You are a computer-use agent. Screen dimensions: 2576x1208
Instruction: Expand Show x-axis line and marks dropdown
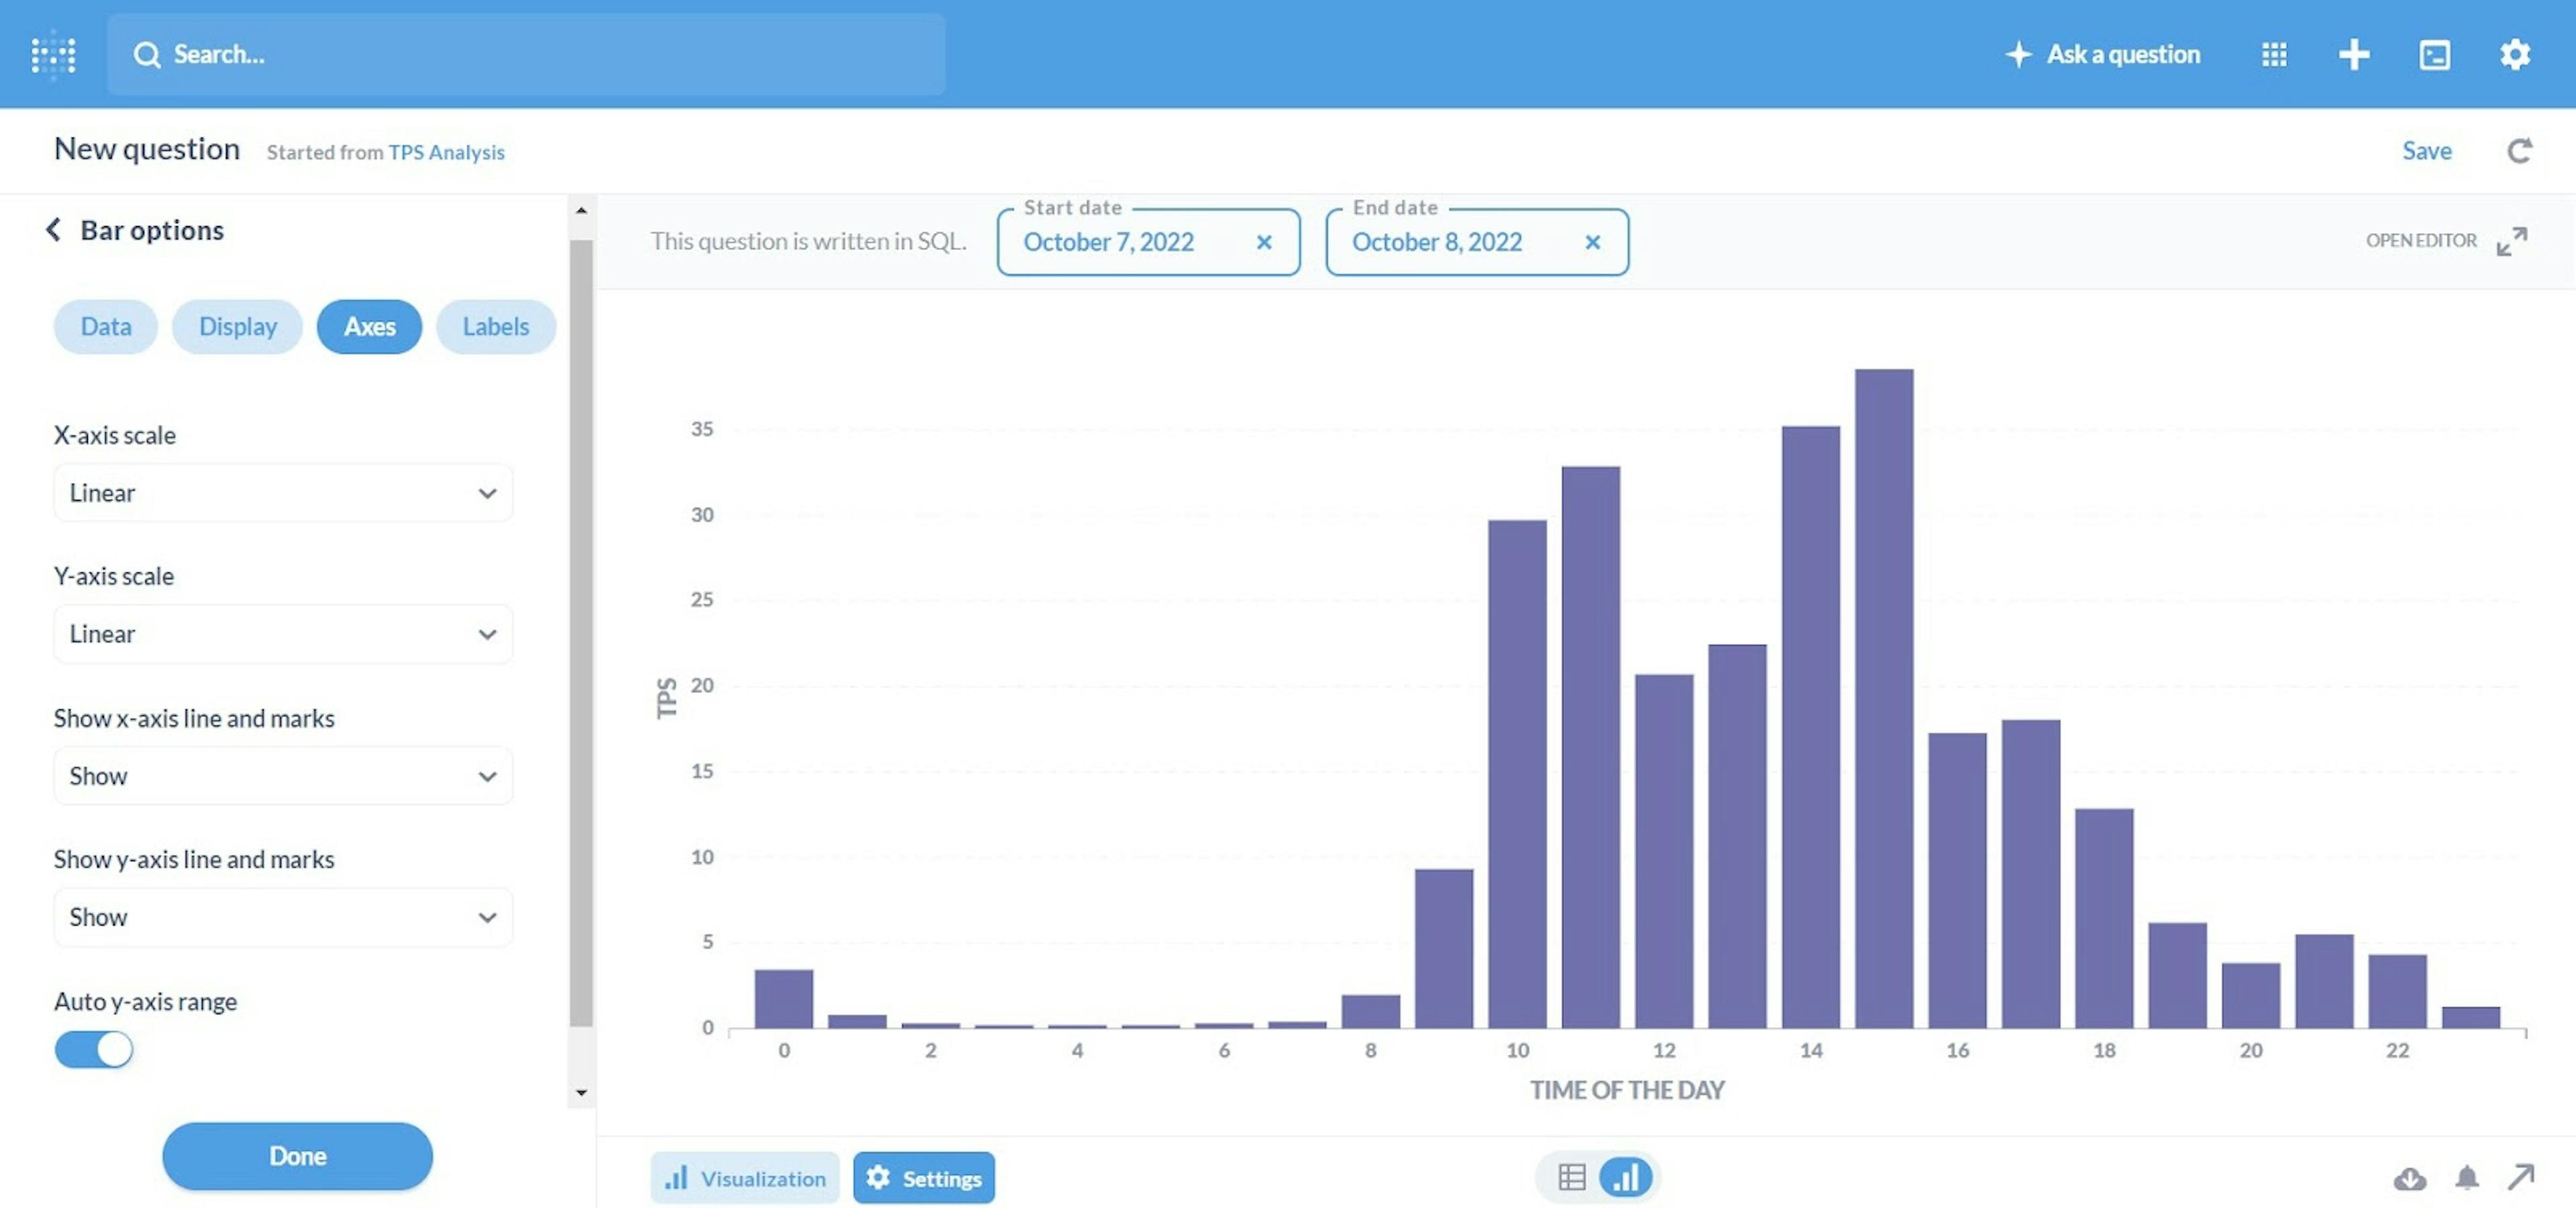(283, 776)
